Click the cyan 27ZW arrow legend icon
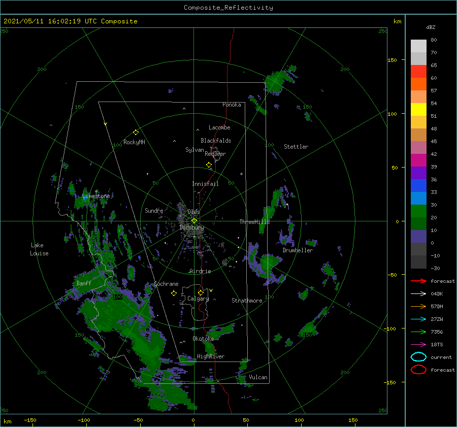 [418, 319]
